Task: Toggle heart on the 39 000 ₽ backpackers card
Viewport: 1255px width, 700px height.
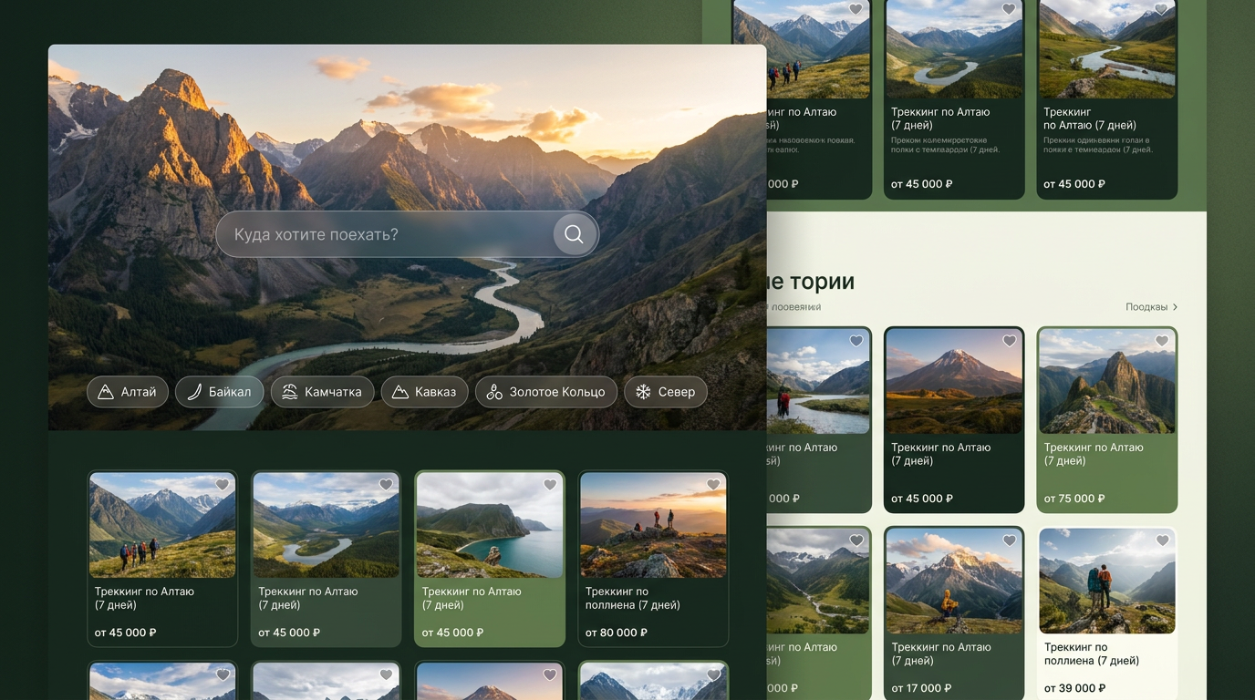Action: 1162,541
